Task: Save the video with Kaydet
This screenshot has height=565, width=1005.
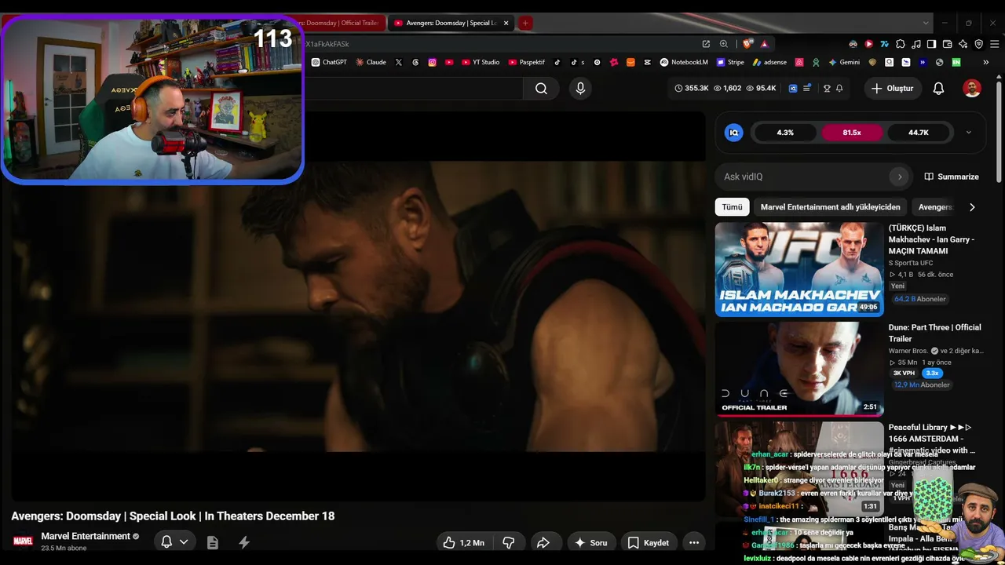Action: pyautogui.click(x=648, y=542)
